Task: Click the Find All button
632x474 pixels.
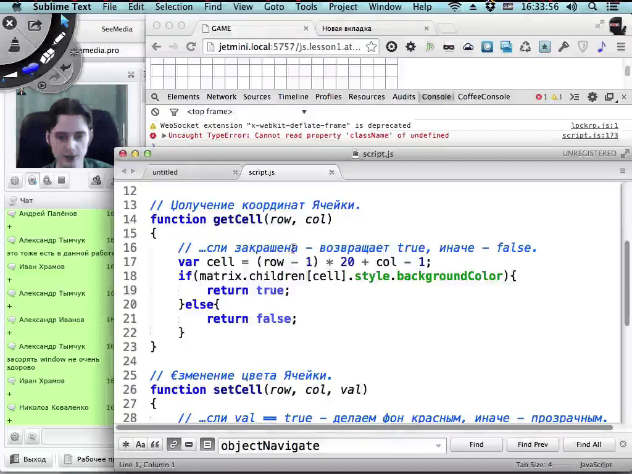Action: point(588,444)
